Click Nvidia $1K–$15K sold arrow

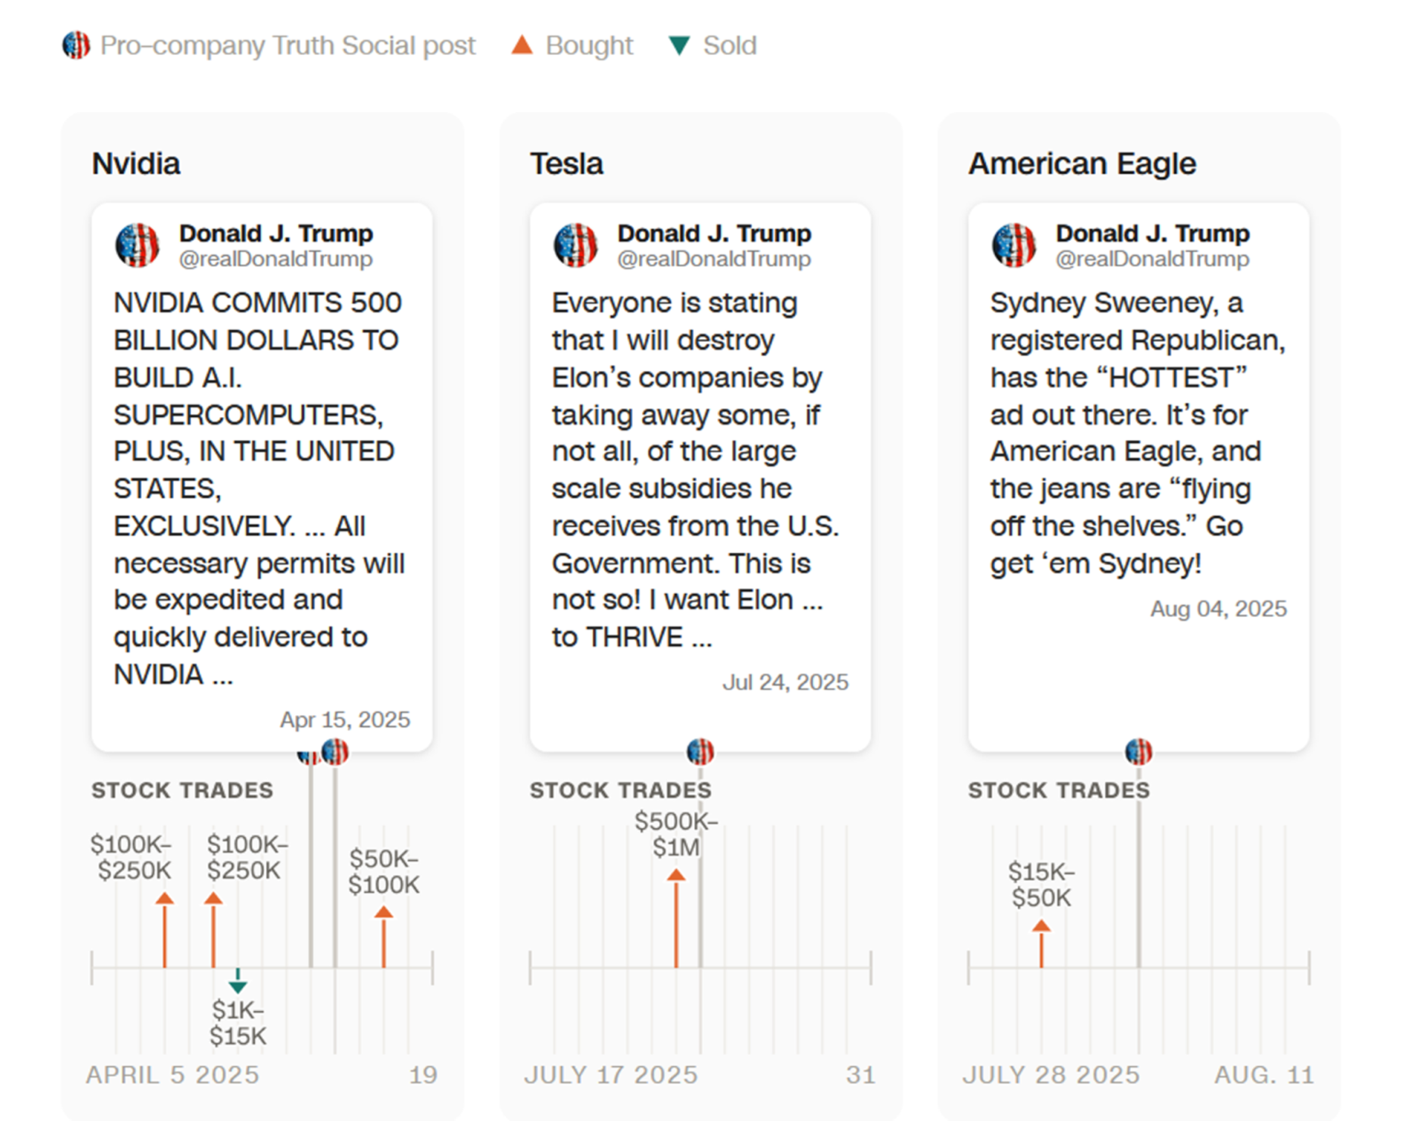[x=237, y=982]
